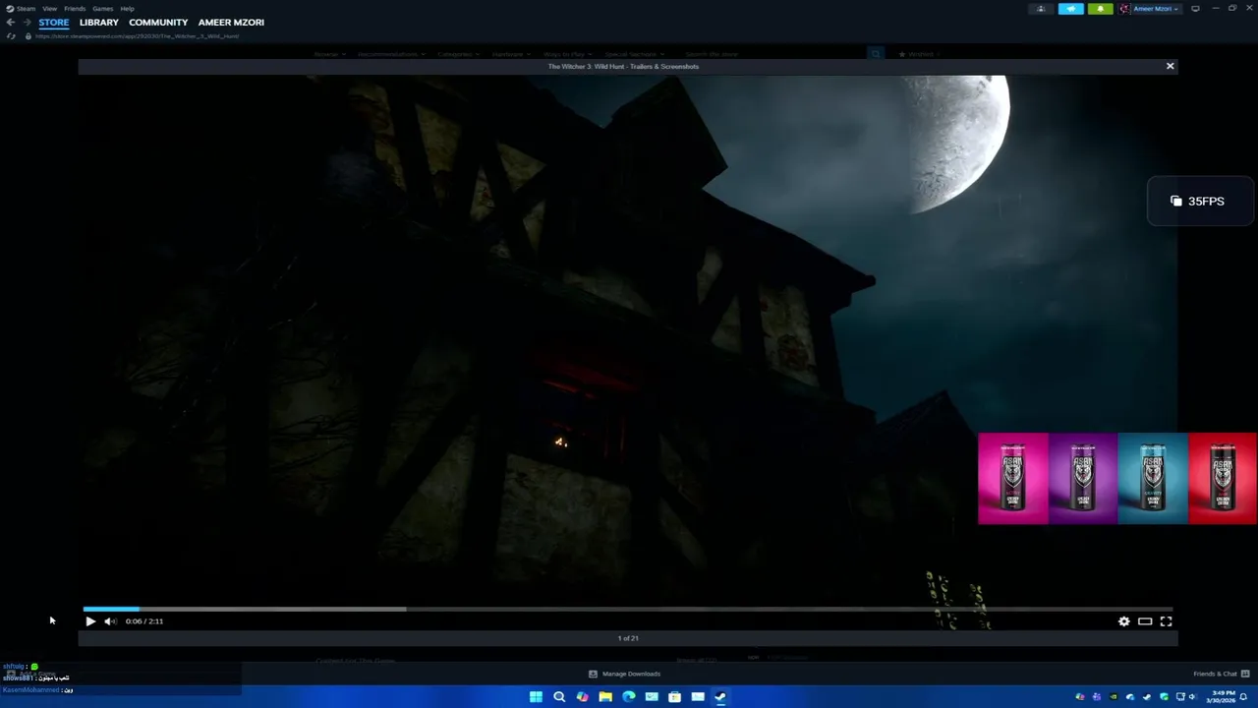Reload the store page
The image size is (1258, 708).
click(11, 36)
